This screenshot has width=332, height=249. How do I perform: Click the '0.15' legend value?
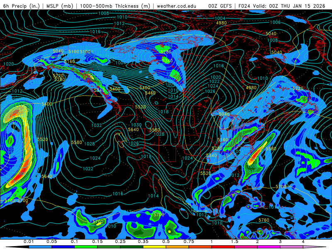click(98, 242)
